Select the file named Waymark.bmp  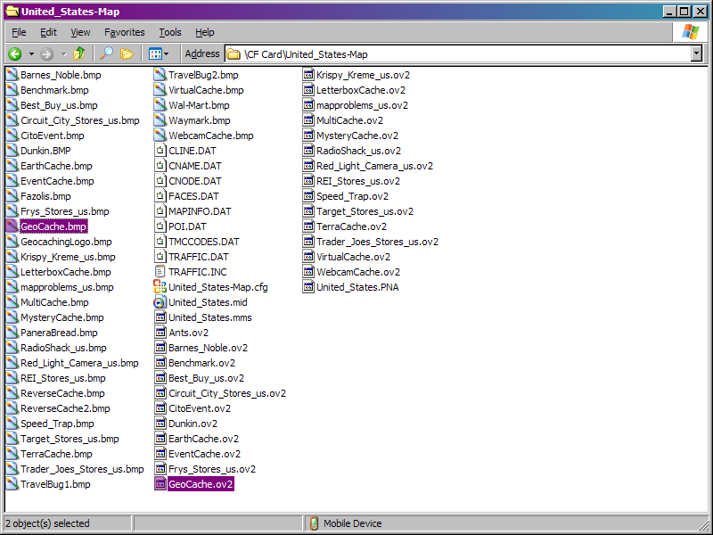(200, 120)
